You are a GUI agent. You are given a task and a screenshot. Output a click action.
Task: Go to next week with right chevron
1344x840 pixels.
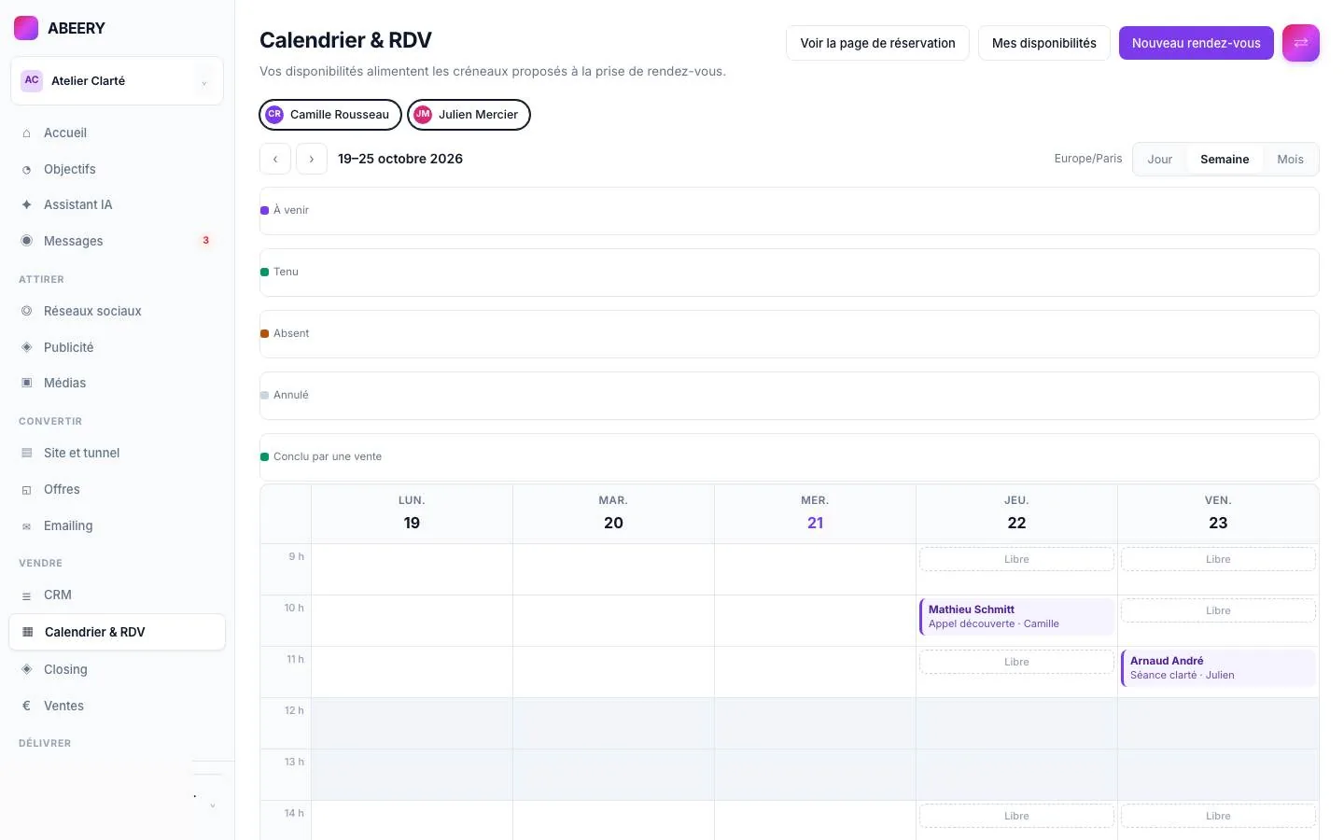[312, 159]
